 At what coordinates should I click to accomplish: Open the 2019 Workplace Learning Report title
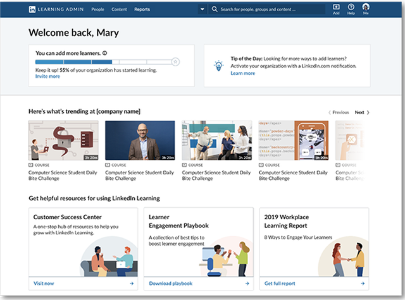coord(287,222)
